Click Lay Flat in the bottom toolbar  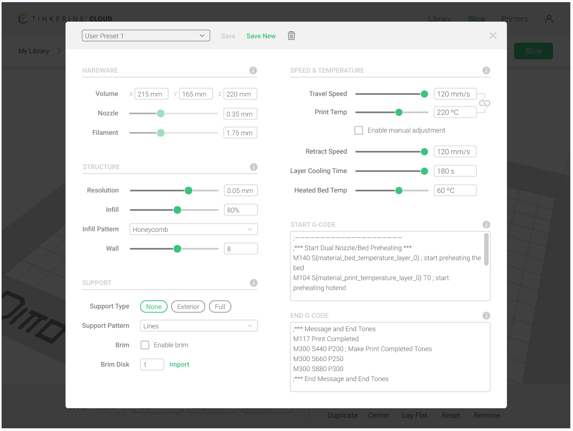[415, 415]
